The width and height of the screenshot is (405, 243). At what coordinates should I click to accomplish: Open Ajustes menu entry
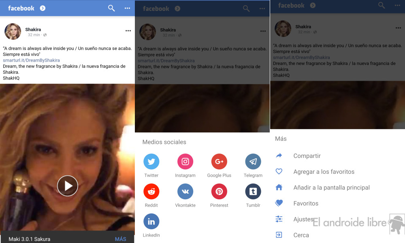303,219
